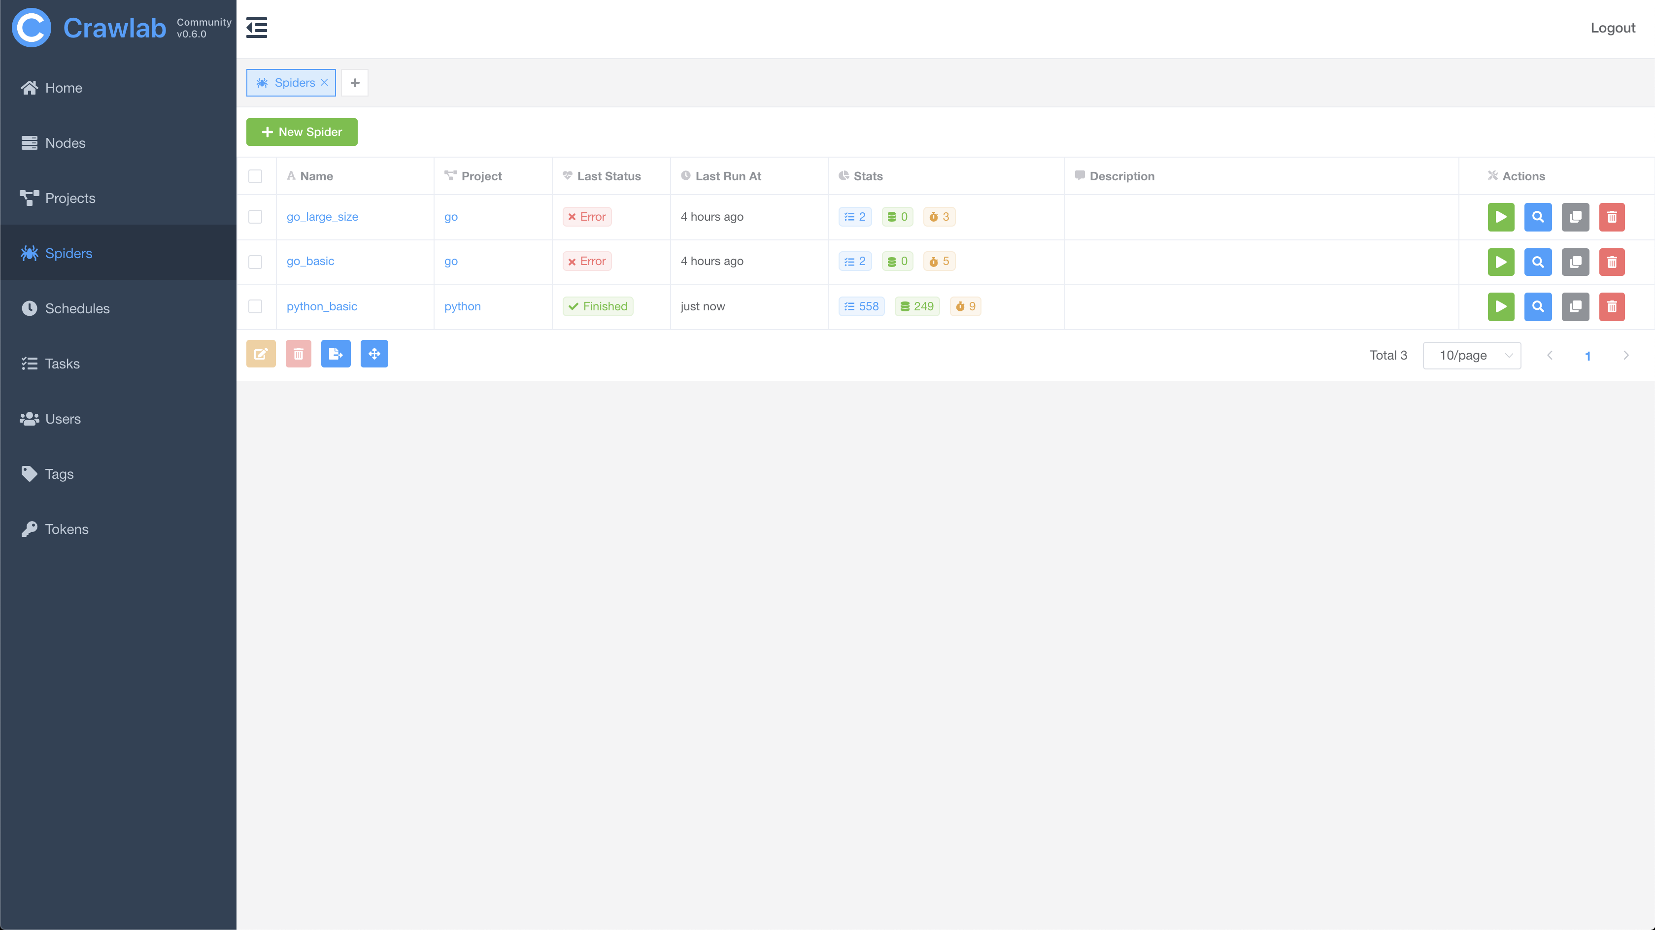Open the 10/page size dropdown
Image resolution: width=1655 pixels, height=930 pixels.
(1471, 355)
